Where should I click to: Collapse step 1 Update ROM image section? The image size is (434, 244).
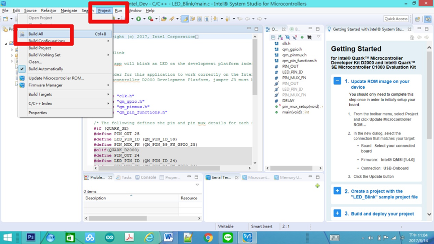(x=337, y=81)
